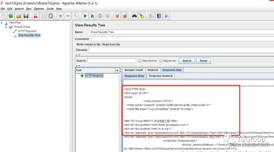The image size is (274, 152).
Task: Click the Open file folder icon
Action: [x=18, y=16]
